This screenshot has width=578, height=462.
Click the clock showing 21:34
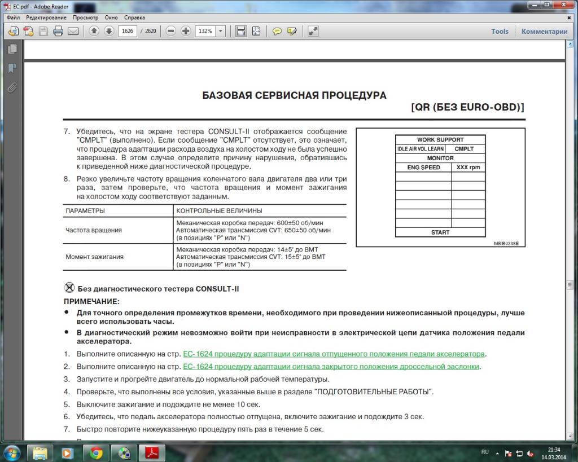coord(553,450)
